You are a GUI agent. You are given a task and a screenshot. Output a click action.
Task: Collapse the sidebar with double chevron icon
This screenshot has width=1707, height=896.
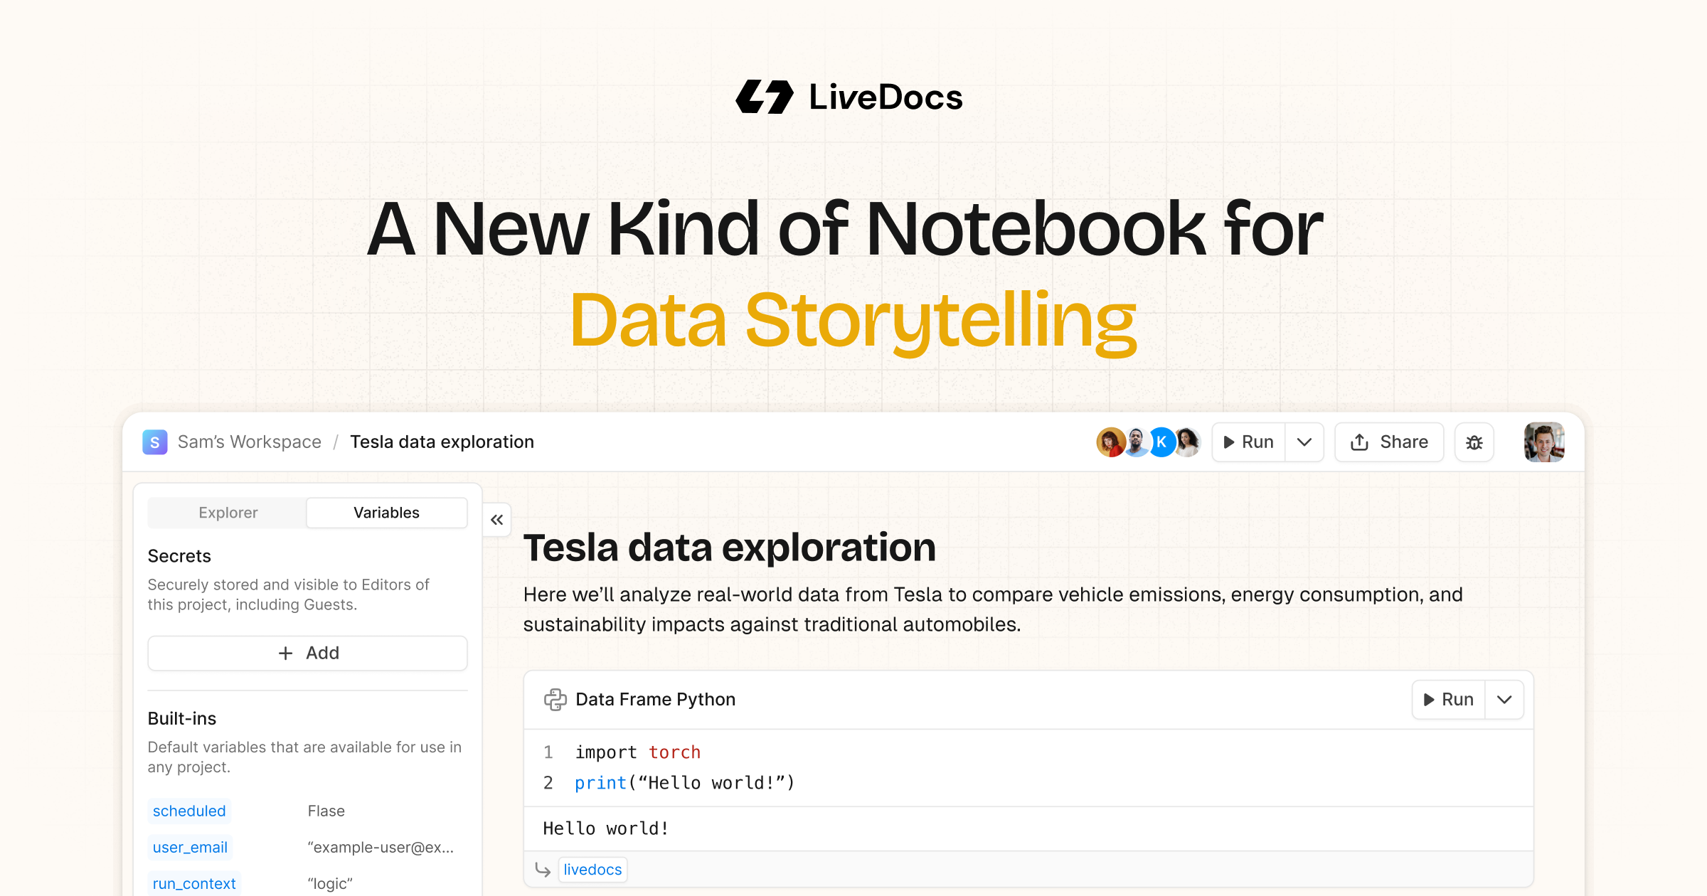pyautogui.click(x=497, y=520)
